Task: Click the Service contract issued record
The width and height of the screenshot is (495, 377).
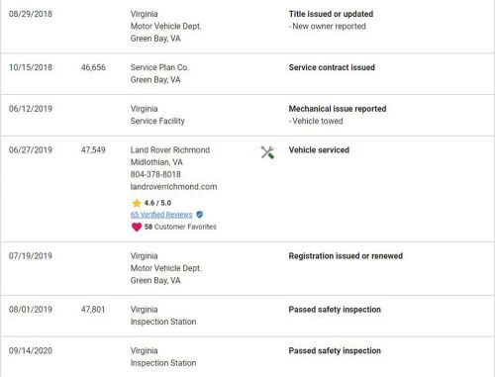Action: [x=247, y=73]
